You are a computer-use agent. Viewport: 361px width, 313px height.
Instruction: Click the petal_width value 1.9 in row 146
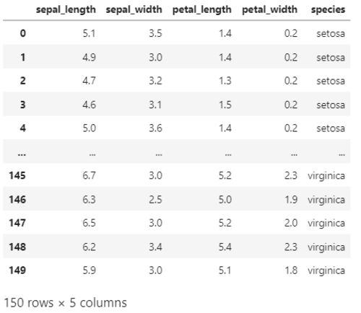coord(291,200)
